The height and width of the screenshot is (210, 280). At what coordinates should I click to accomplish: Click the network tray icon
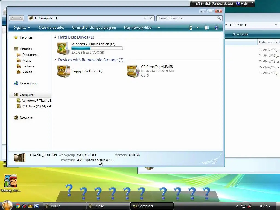click(x=243, y=206)
